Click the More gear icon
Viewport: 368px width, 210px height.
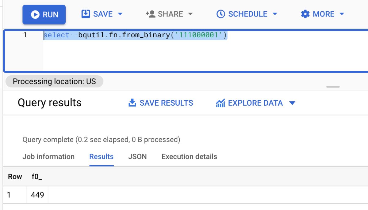[305, 14]
